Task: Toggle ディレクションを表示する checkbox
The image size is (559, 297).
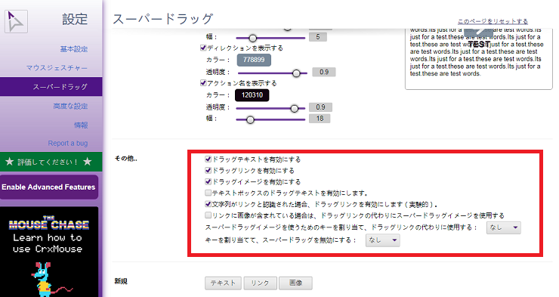Action: [x=203, y=48]
